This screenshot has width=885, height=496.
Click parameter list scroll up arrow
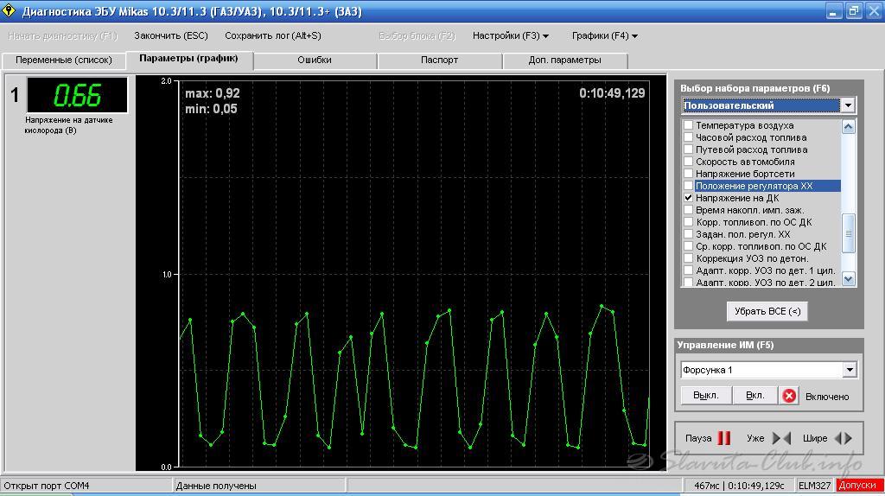[848, 127]
